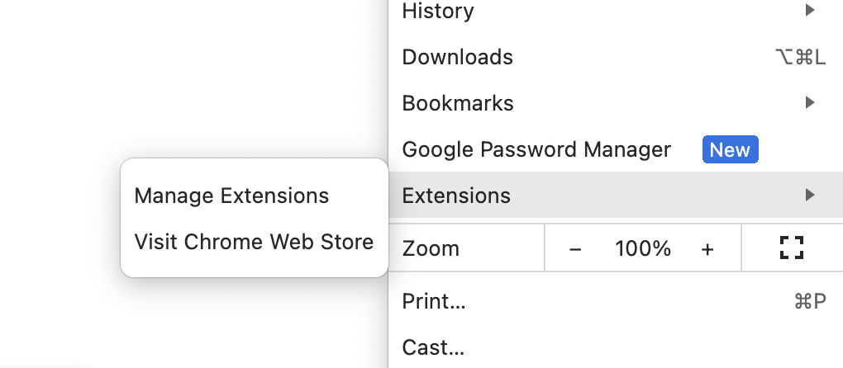
Task: Select the Bookmarks menu entry
Action: point(458,103)
